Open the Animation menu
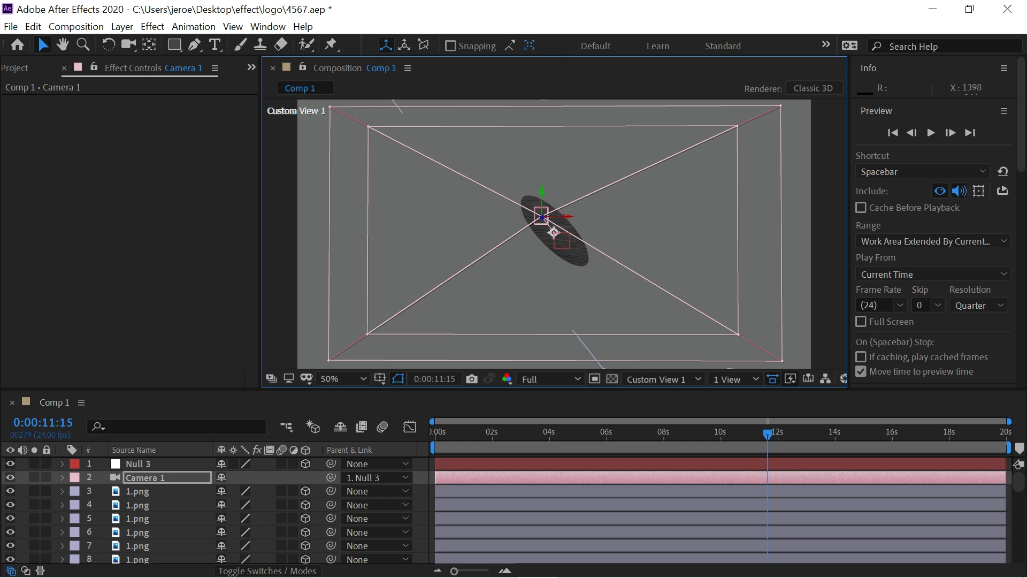The image size is (1027, 578). coord(193,26)
